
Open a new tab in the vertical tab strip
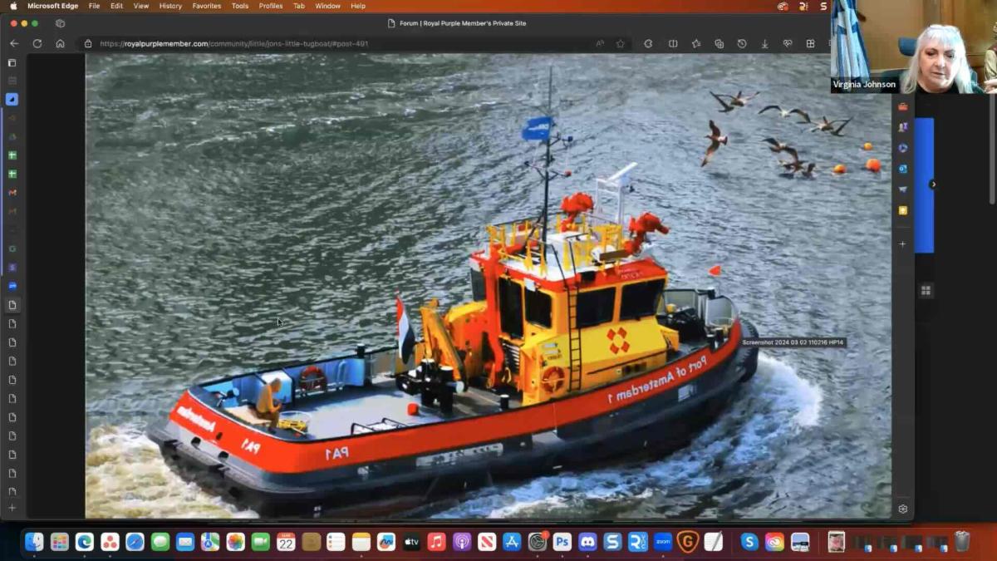click(x=12, y=507)
